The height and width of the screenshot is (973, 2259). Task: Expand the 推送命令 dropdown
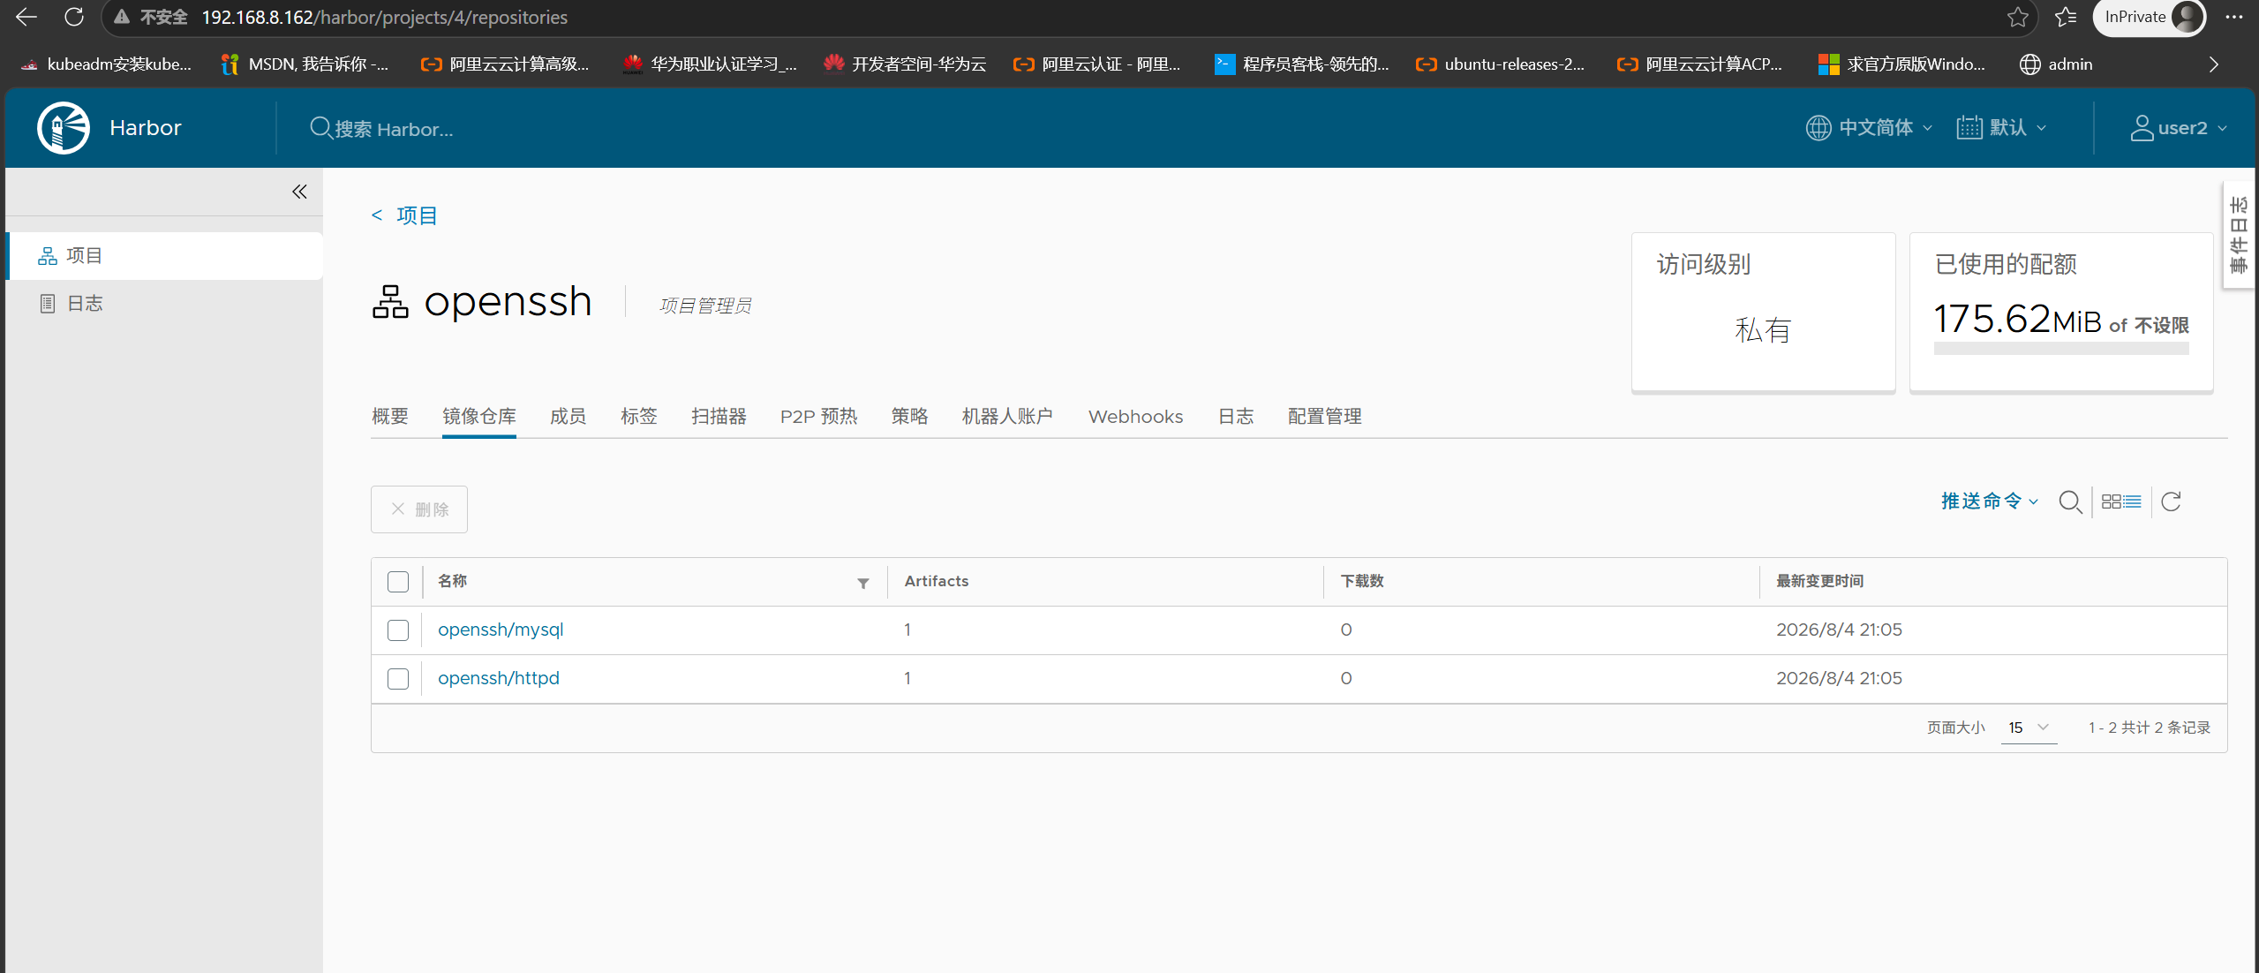coord(1990,502)
